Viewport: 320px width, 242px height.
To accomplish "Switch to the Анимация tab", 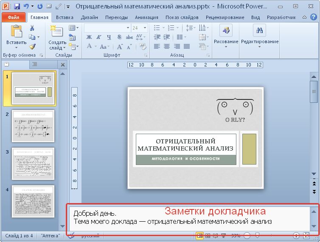I will click(x=146, y=17).
